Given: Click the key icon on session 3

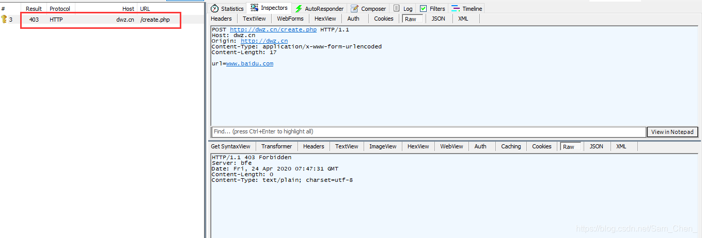Looking at the screenshot, I should 4,20.
